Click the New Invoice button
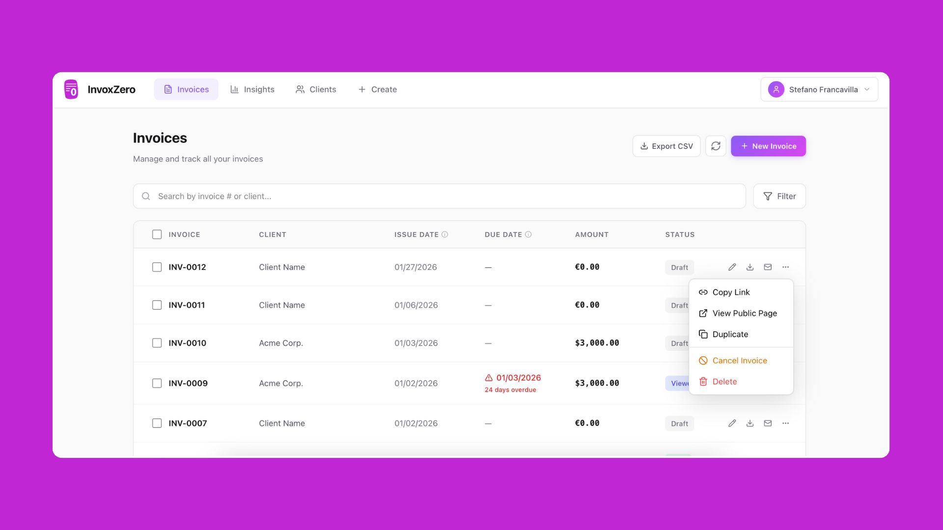Viewport: 943px width, 530px height. tap(768, 146)
